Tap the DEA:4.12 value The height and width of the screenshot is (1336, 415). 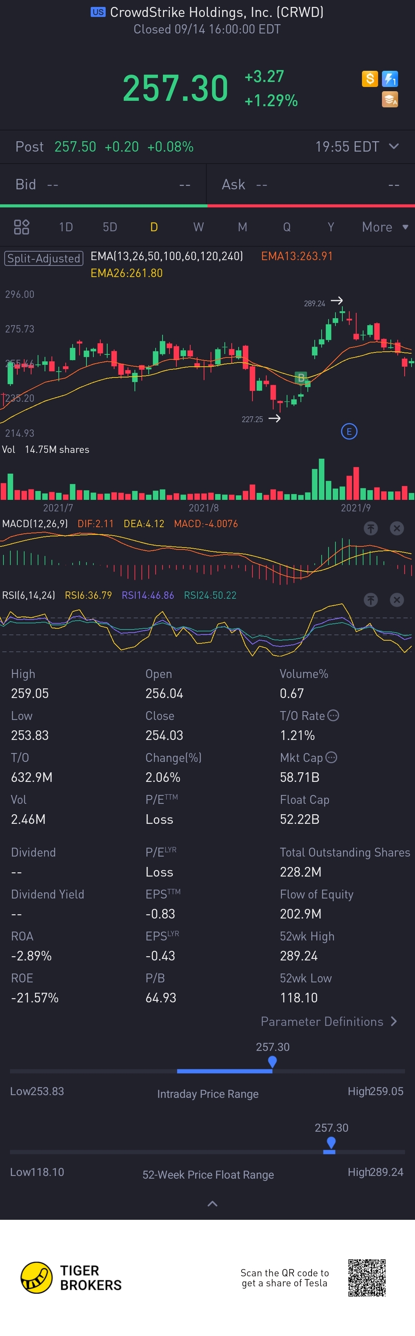point(143,523)
